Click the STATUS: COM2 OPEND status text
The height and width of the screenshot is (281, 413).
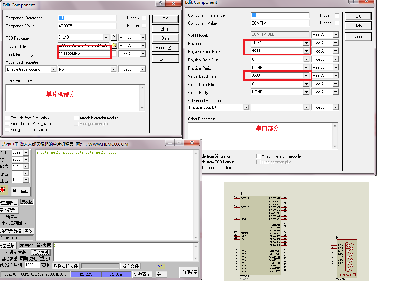pos(35,274)
